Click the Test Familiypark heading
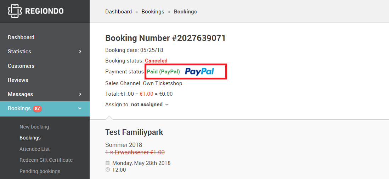This screenshot has width=389, height=179. pos(134,132)
